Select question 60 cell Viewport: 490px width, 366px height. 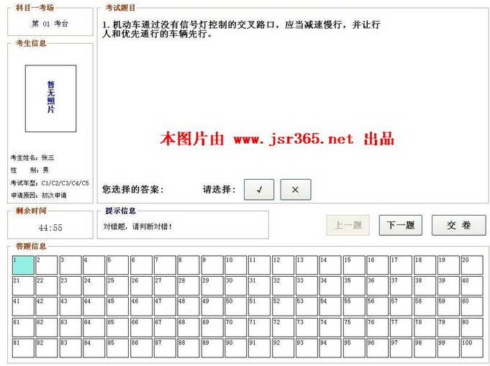(472, 306)
